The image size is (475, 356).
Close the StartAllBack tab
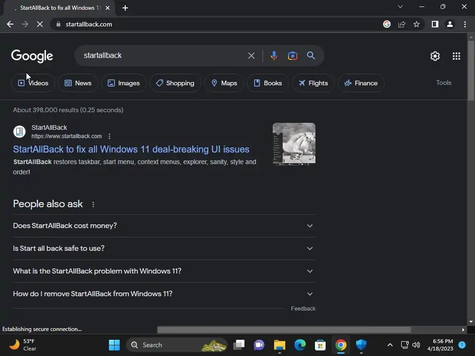pos(108,8)
